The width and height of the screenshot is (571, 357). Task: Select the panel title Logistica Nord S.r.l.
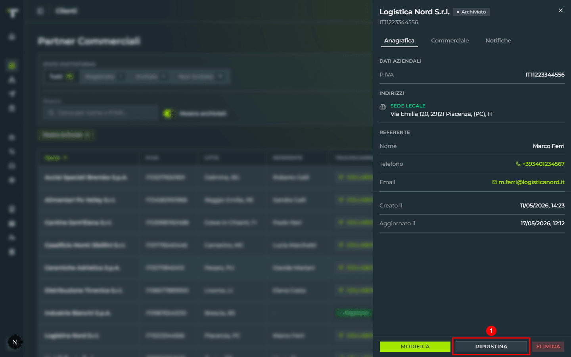click(414, 12)
